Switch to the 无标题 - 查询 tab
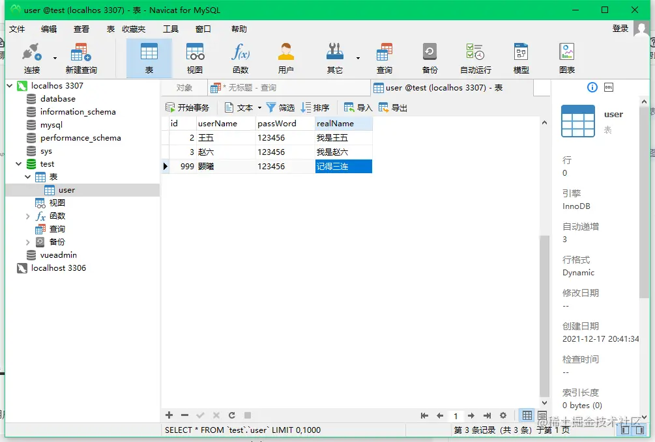This screenshot has height=442, width=655. [x=289, y=88]
